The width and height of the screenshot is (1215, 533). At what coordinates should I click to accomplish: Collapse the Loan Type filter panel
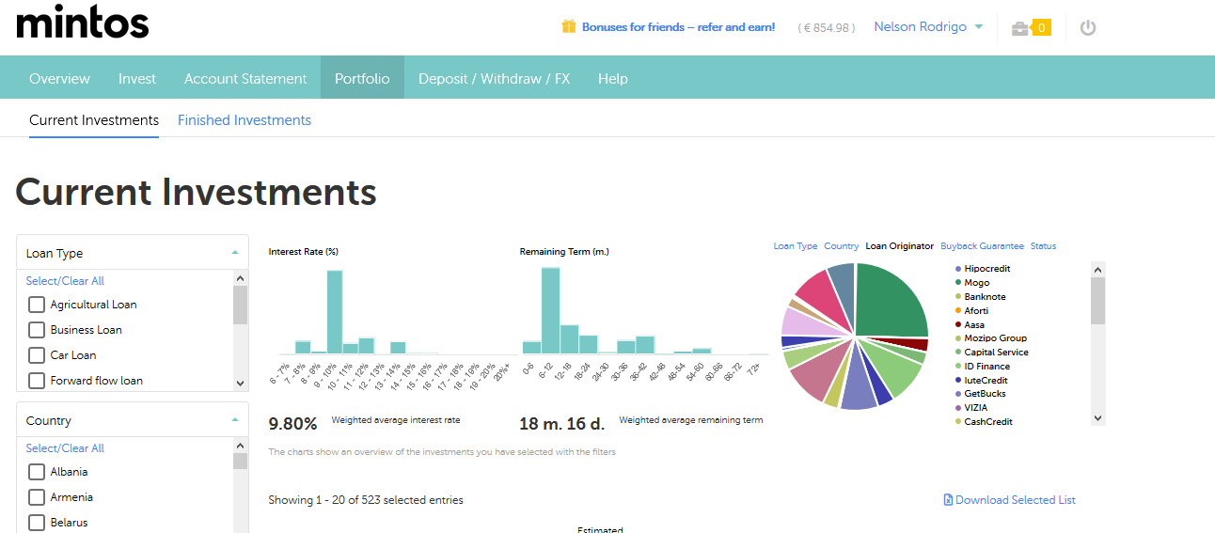point(234,253)
